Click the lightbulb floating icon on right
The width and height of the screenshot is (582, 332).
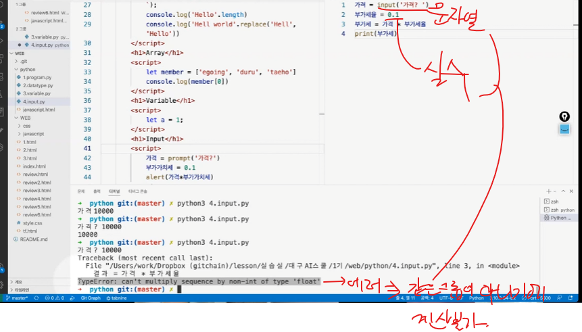click(564, 116)
